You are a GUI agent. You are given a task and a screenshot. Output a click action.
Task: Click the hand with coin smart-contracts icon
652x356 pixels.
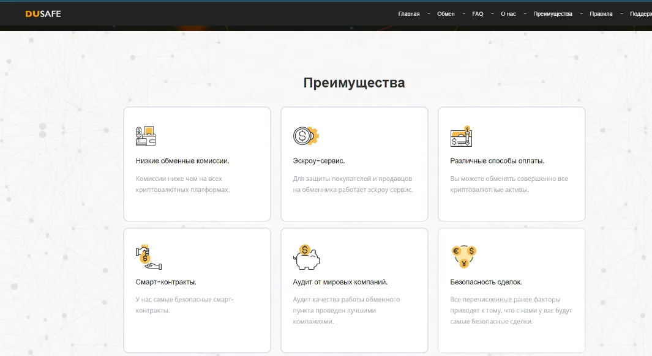148,257
